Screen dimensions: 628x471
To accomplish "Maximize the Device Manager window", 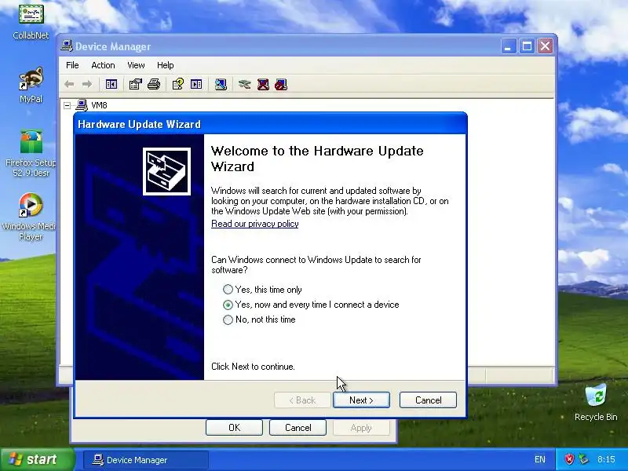I will [x=527, y=46].
